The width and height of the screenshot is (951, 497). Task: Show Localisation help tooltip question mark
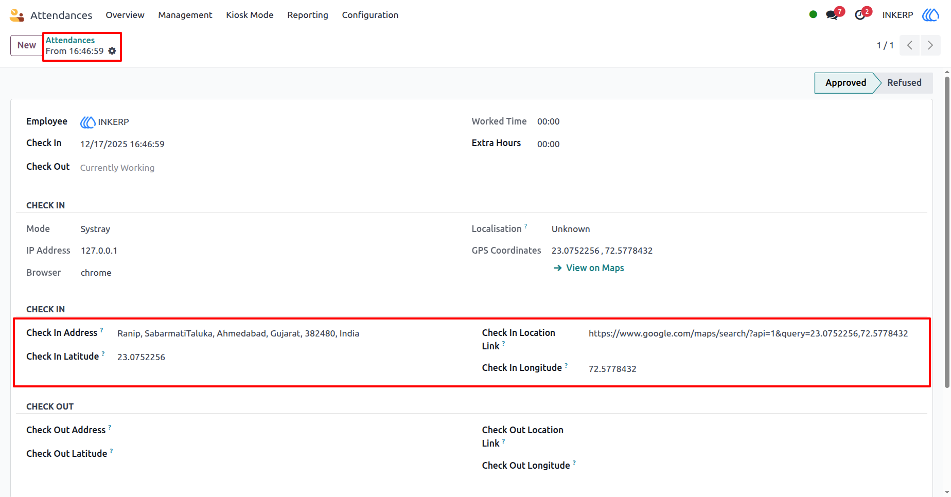click(x=526, y=226)
